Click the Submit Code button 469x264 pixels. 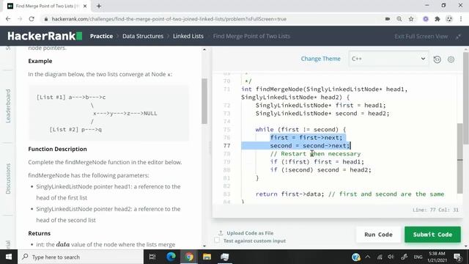click(x=432, y=235)
